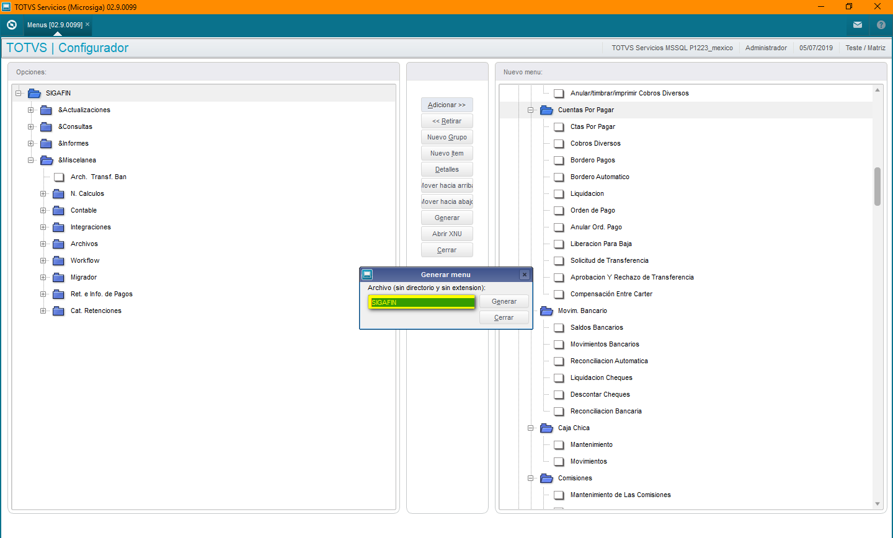893x538 pixels.
Task: Click the Cat. Retenciones folder icon
Action: 59,311
